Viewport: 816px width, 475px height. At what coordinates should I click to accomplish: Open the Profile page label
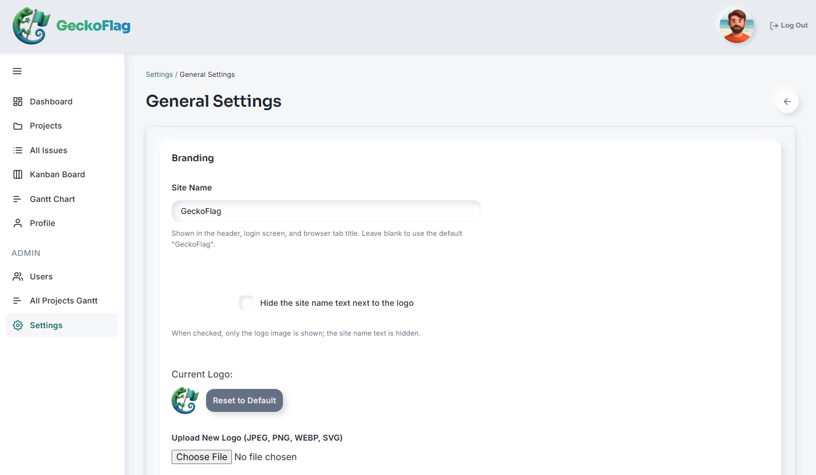(42, 223)
